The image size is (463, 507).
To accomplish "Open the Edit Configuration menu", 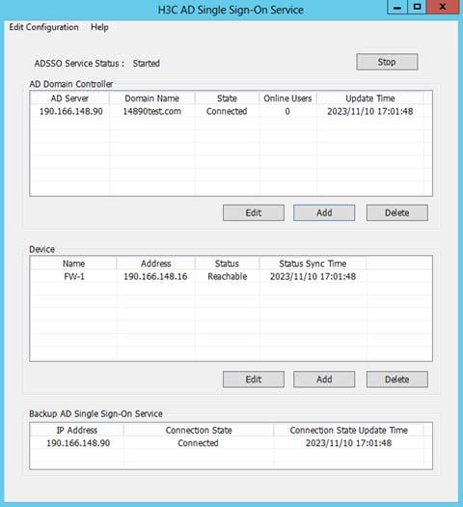I will point(43,27).
